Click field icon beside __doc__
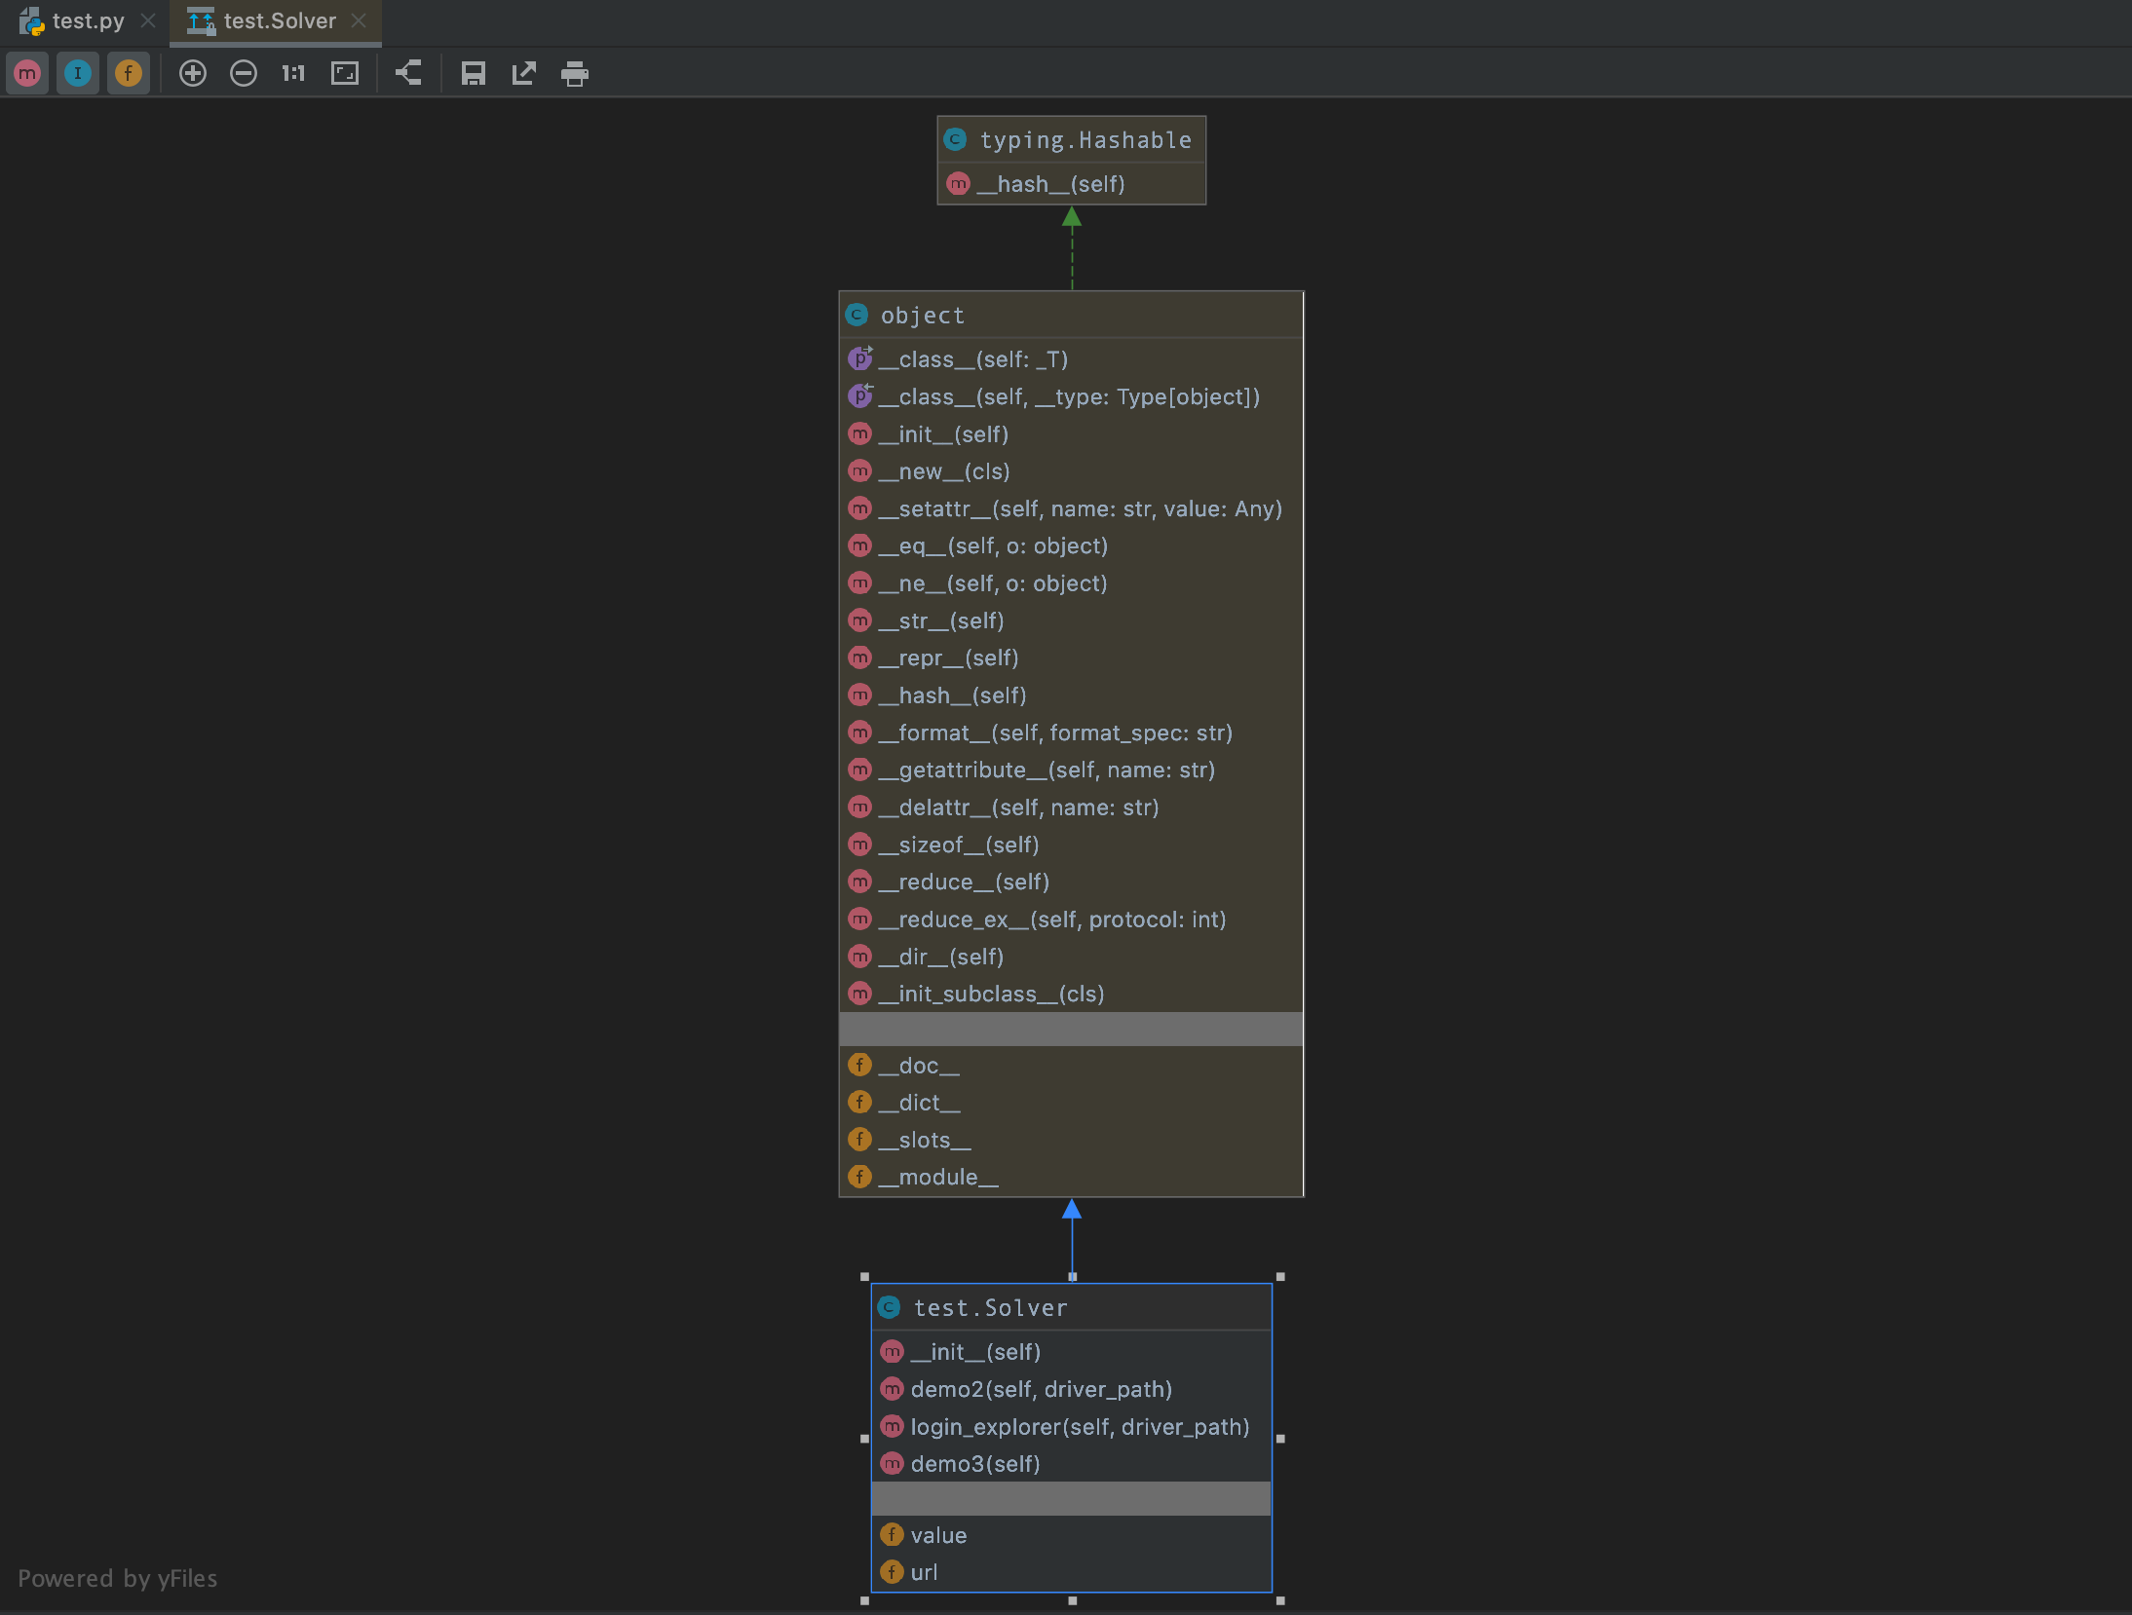This screenshot has height=1615, width=2132. (859, 1065)
